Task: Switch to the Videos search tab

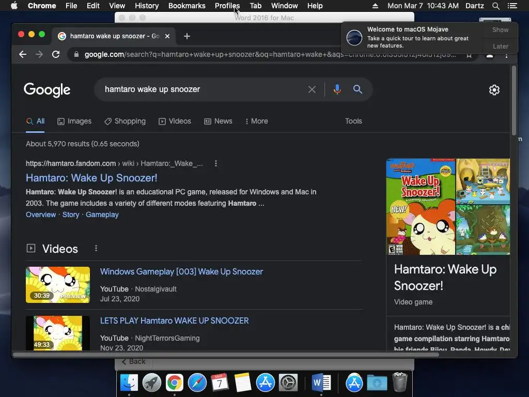Action: tap(175, 121)
